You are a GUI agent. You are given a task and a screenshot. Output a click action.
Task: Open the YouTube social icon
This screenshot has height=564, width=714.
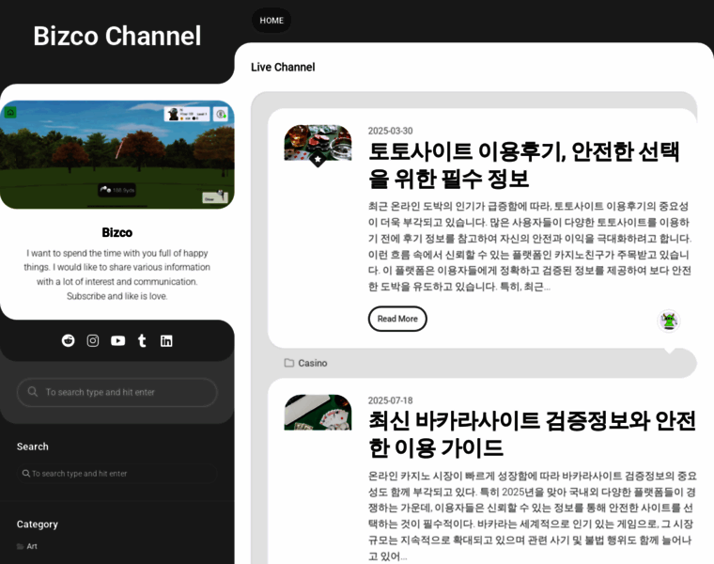pyautogui.click(x=118, y=340)
